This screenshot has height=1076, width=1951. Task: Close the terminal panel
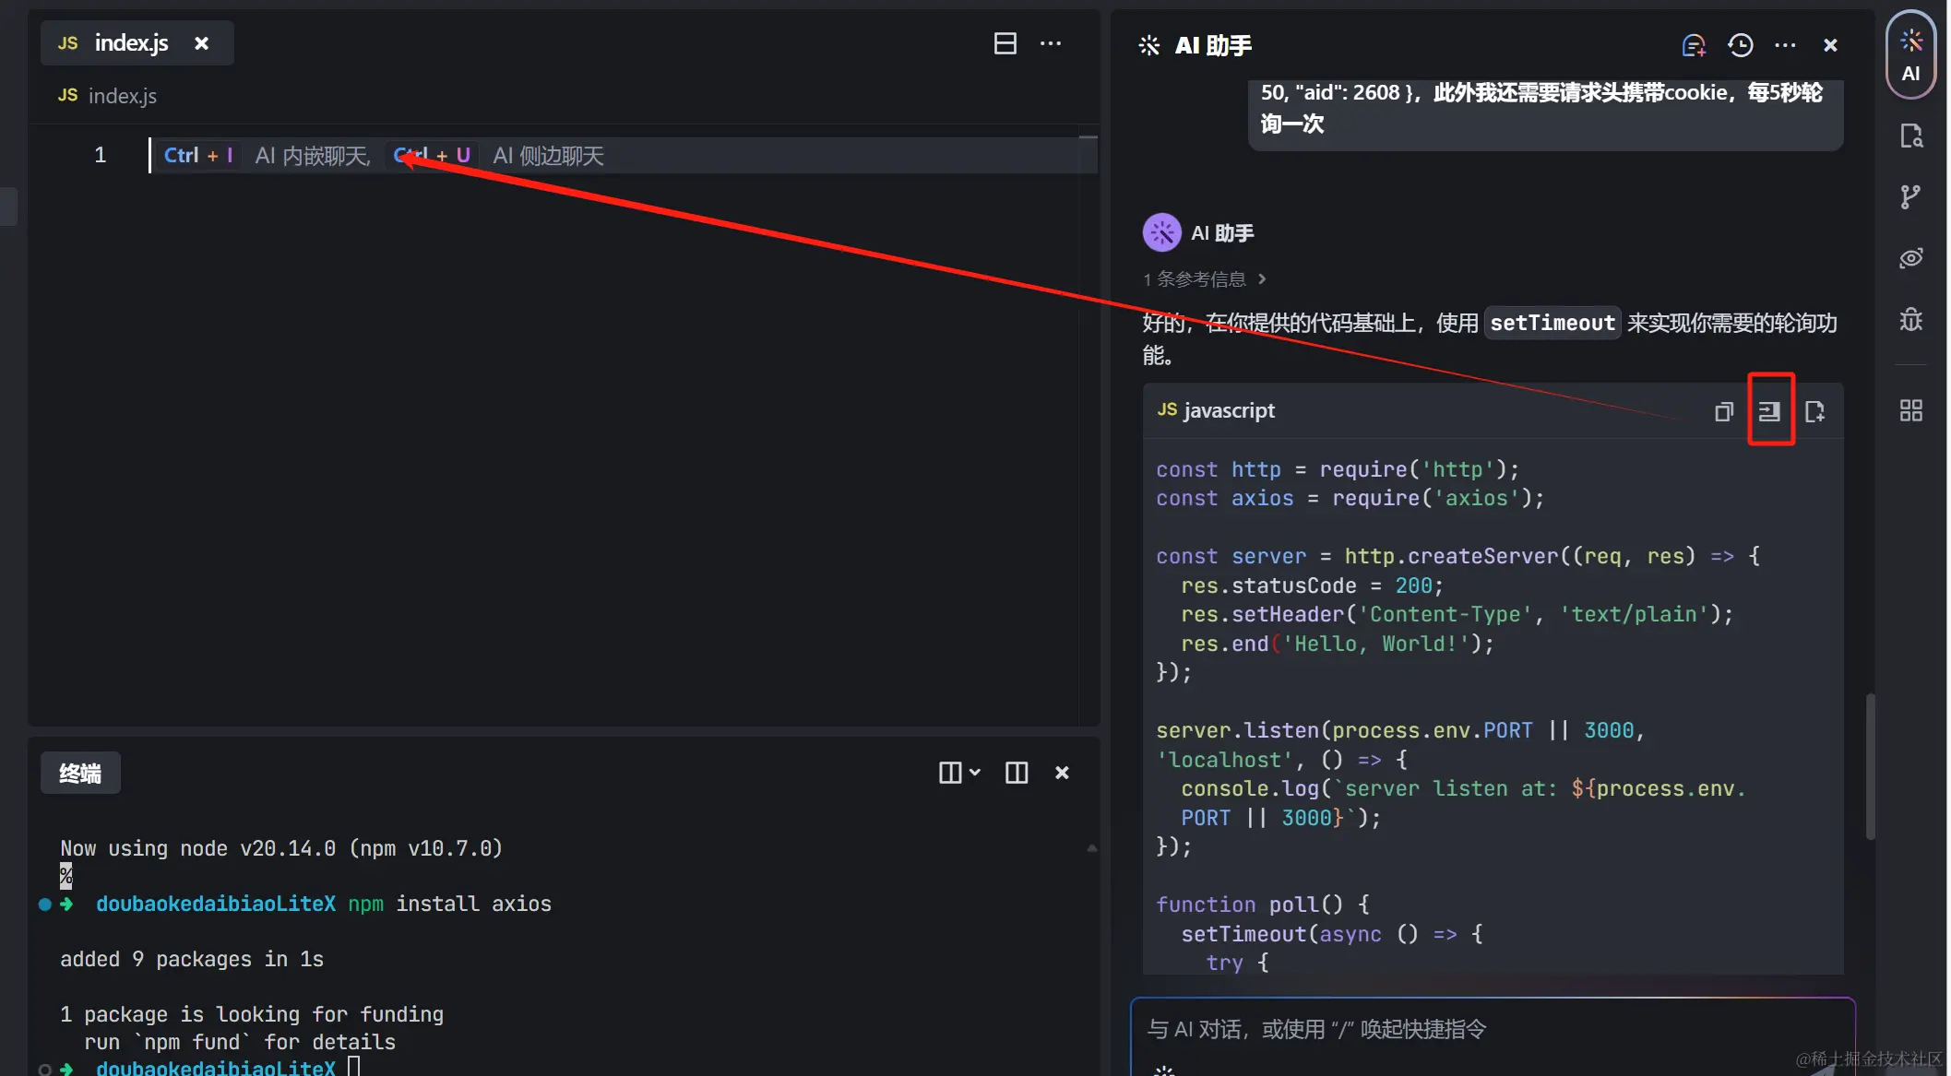pyautogui.click(x=1062, y=773)
